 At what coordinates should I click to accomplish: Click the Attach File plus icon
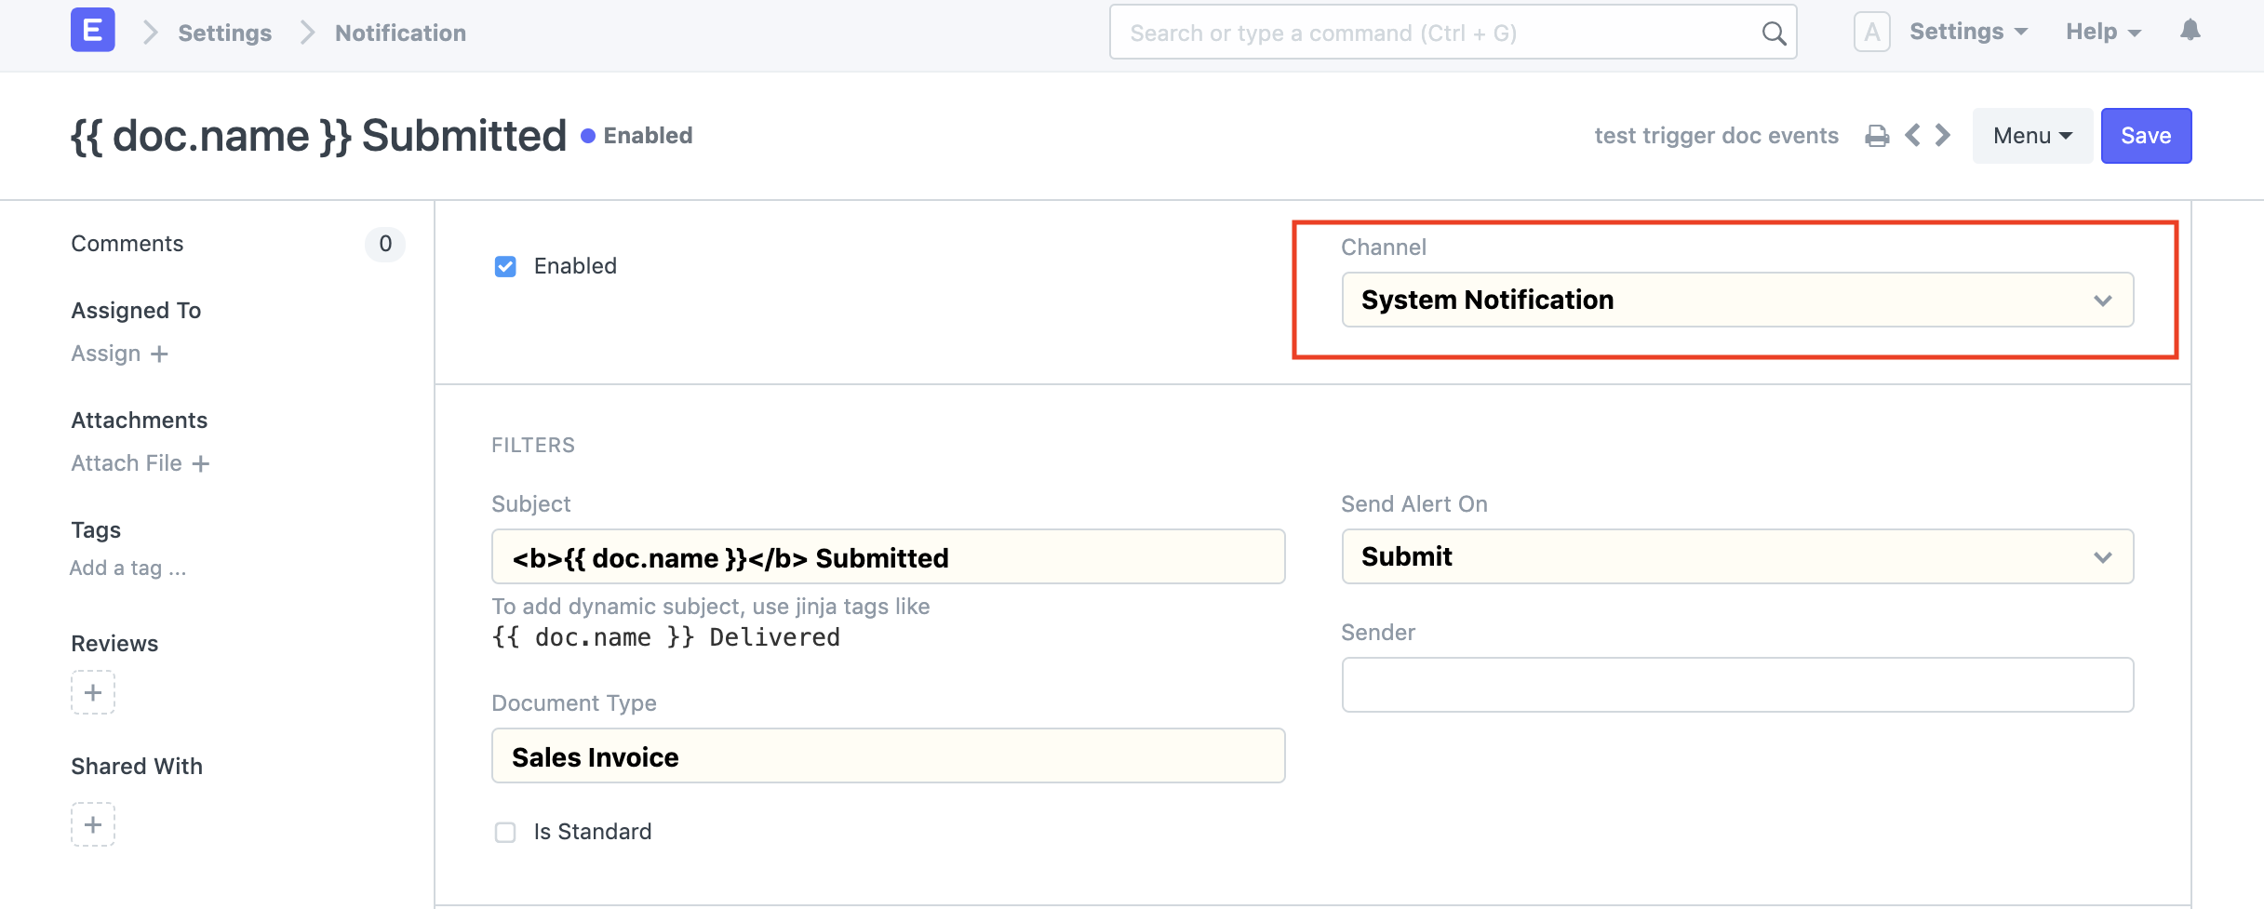202,462
